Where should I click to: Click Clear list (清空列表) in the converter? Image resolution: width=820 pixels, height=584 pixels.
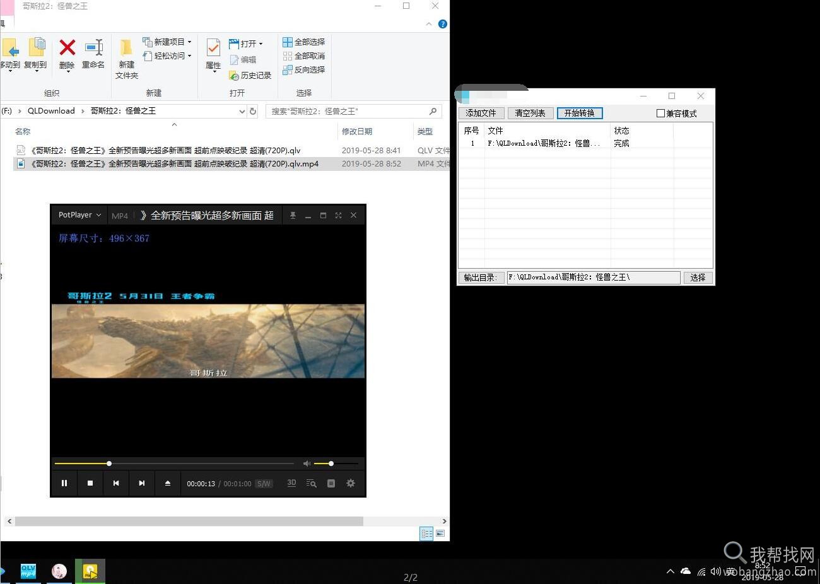530,113
